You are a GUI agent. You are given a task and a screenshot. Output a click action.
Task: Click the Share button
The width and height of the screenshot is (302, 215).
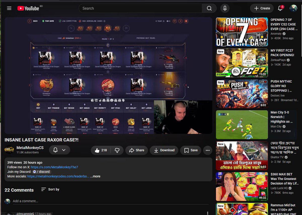point(137,150)
